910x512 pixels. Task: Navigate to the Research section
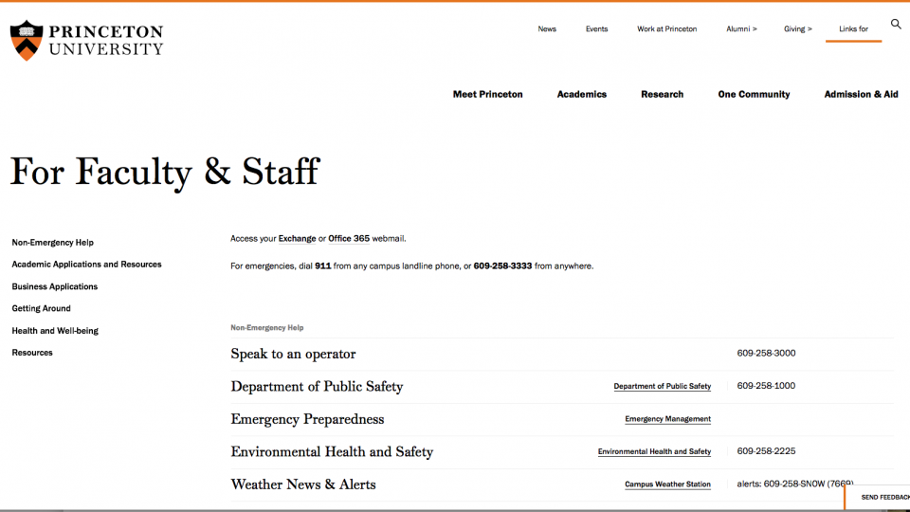(662, 95)
